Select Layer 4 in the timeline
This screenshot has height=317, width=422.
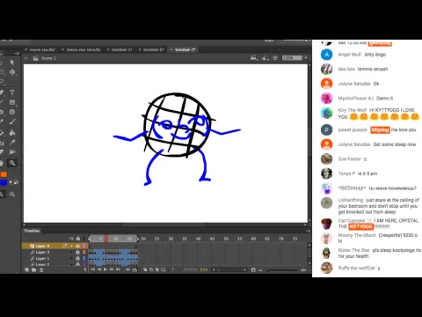(x=42, y=246)
